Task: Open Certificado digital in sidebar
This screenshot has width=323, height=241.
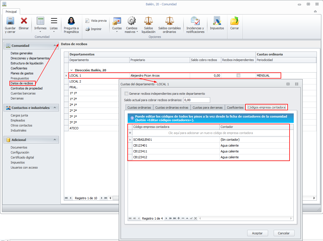Action: pos(22,157)
